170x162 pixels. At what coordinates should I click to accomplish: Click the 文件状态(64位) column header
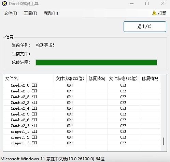tap(123, 78)
